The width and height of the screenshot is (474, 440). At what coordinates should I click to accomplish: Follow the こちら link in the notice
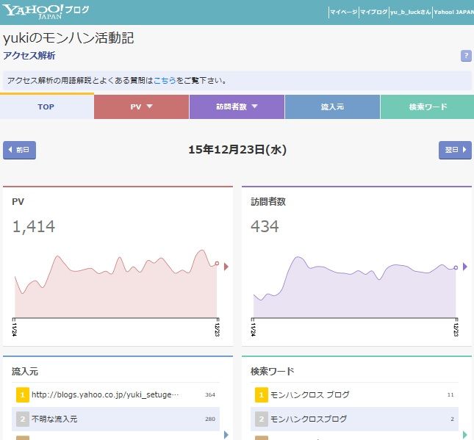tap(165, 81)
